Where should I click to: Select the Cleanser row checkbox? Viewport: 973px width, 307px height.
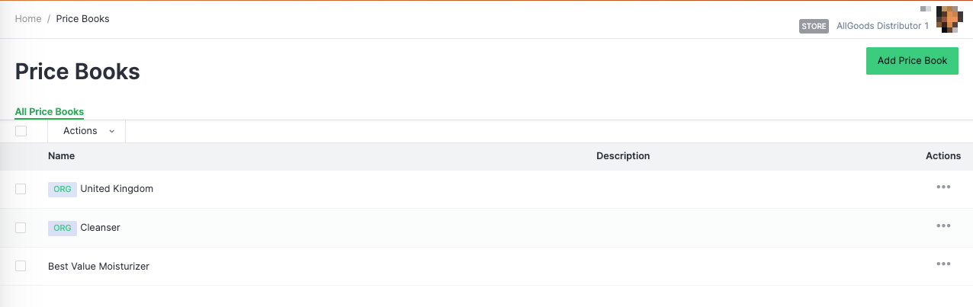(x=21, y=228)
